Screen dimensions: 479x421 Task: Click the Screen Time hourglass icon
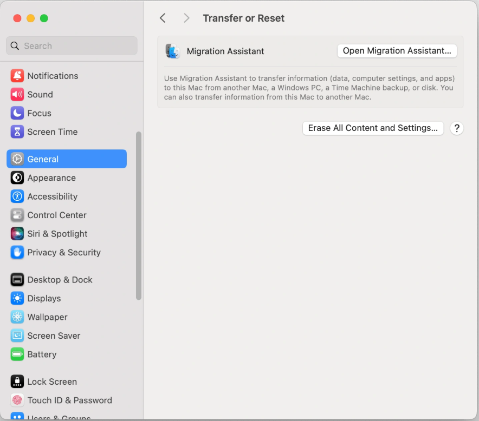click(x=17, y=132)
